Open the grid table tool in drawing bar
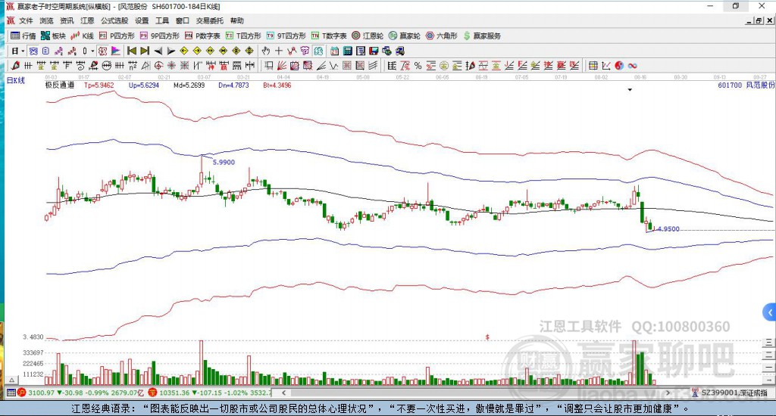Screen dimensions: 776x416 pos(593,65)
